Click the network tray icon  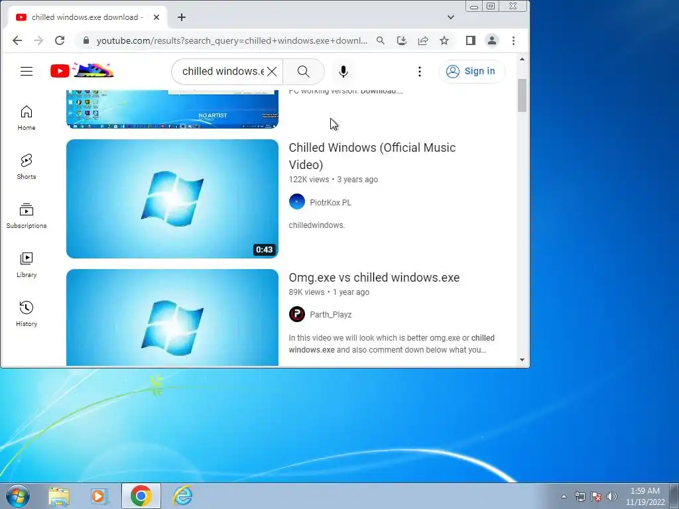click(580, 496)
